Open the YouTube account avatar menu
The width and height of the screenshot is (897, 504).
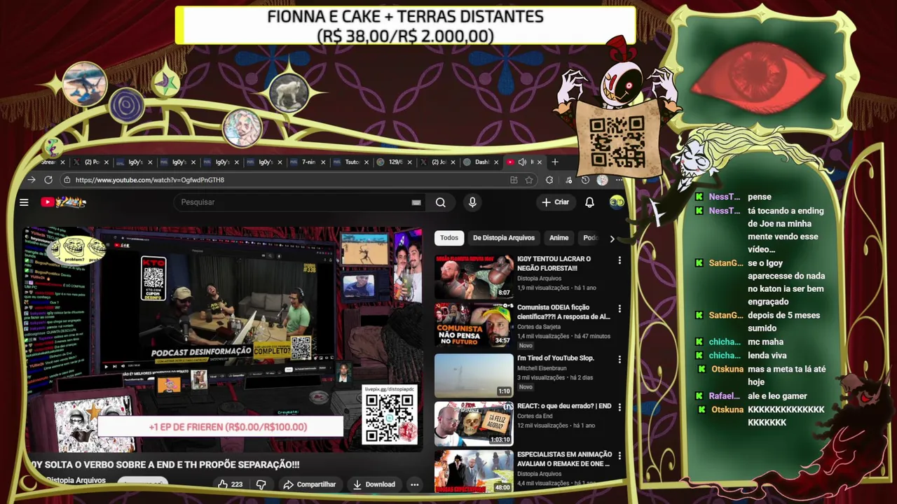coord(617,202)
